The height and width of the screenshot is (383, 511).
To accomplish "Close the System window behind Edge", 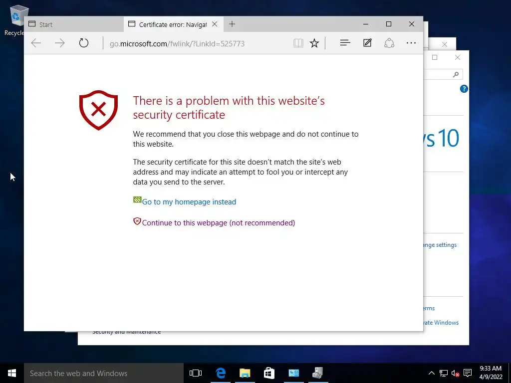I will point(458,58).
